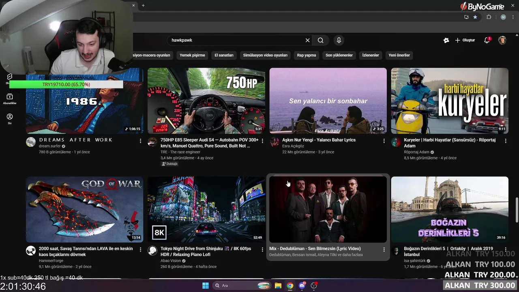Open the Mix Dedublüman Sen Bilmezsin title
The image size is (519, 292).
click(315, 249)
